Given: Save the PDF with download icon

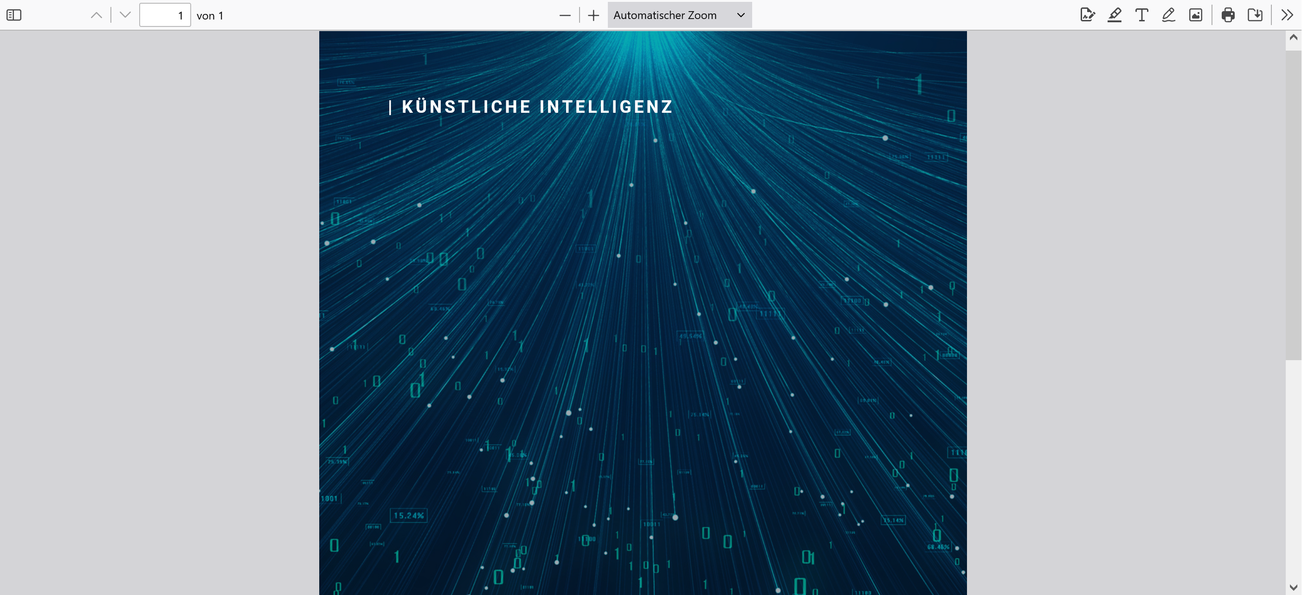Looking at the screenshot, I should [1255, 15].
